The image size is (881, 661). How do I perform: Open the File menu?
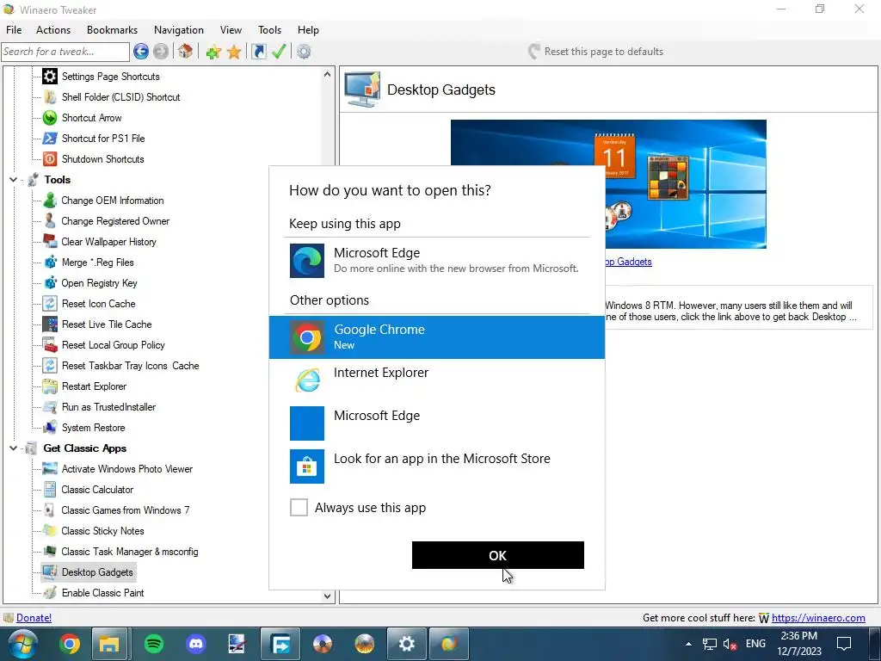(14, 30)
